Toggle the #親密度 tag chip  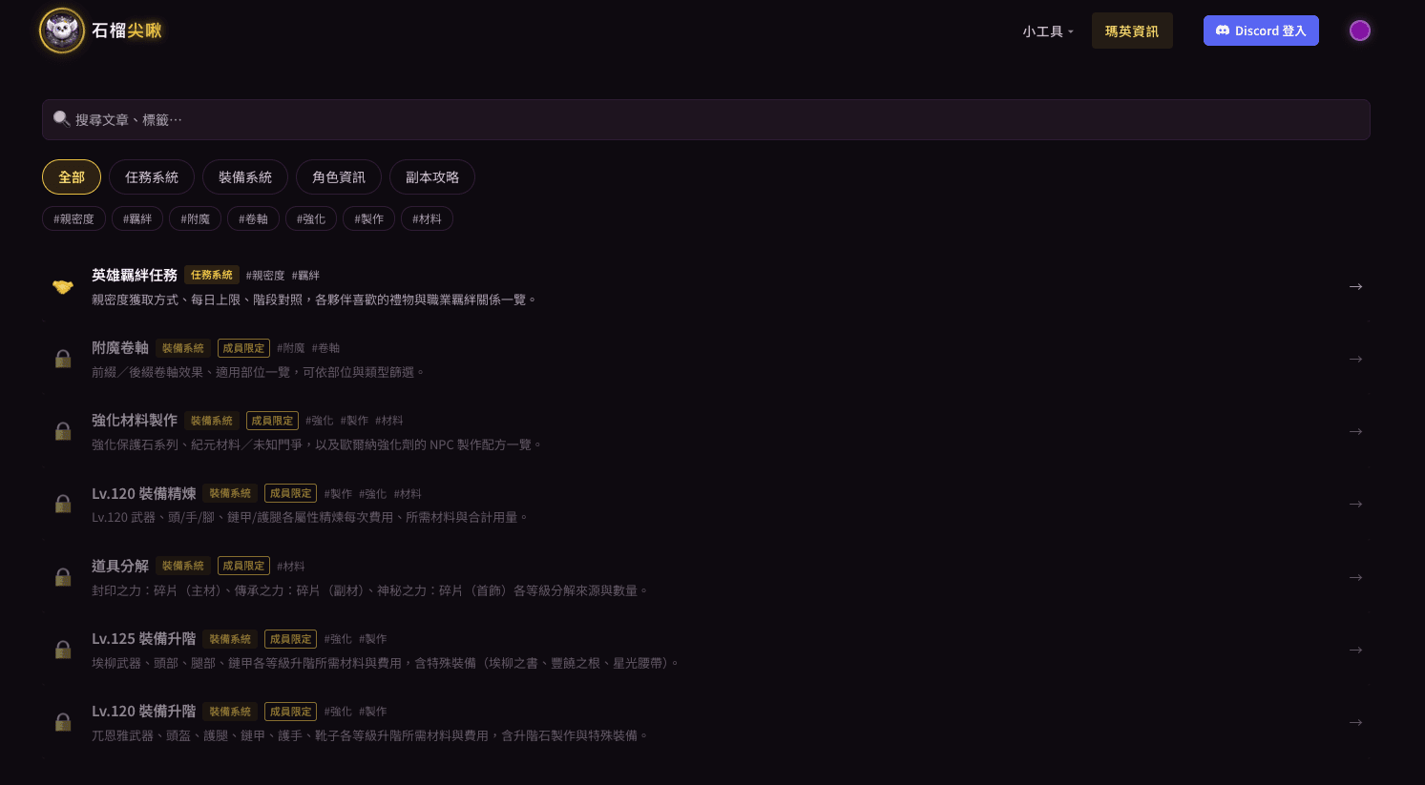(x=73, y=218)
